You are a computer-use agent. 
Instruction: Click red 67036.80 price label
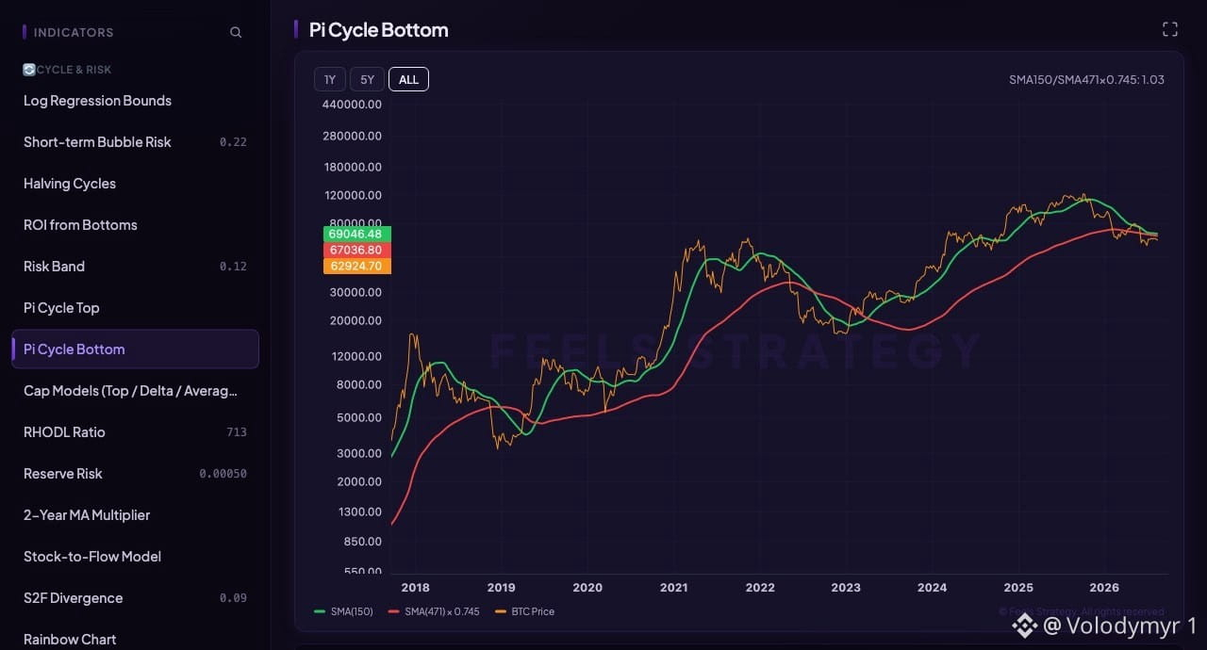click(356, 250)
